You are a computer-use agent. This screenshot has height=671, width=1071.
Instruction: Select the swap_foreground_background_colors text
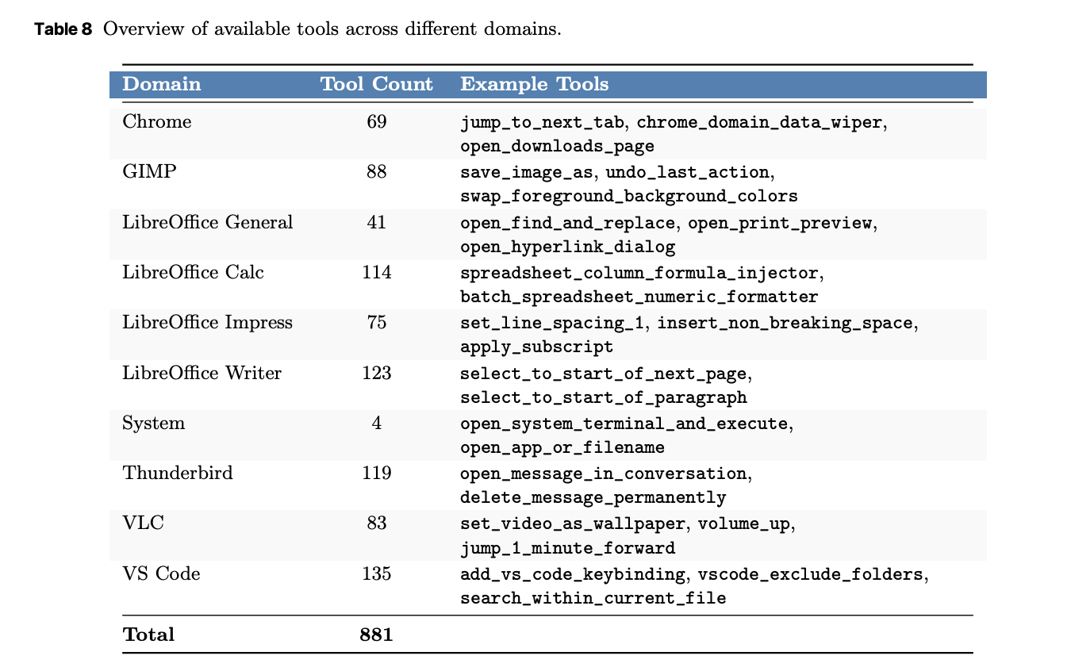(x=629, y=197)
